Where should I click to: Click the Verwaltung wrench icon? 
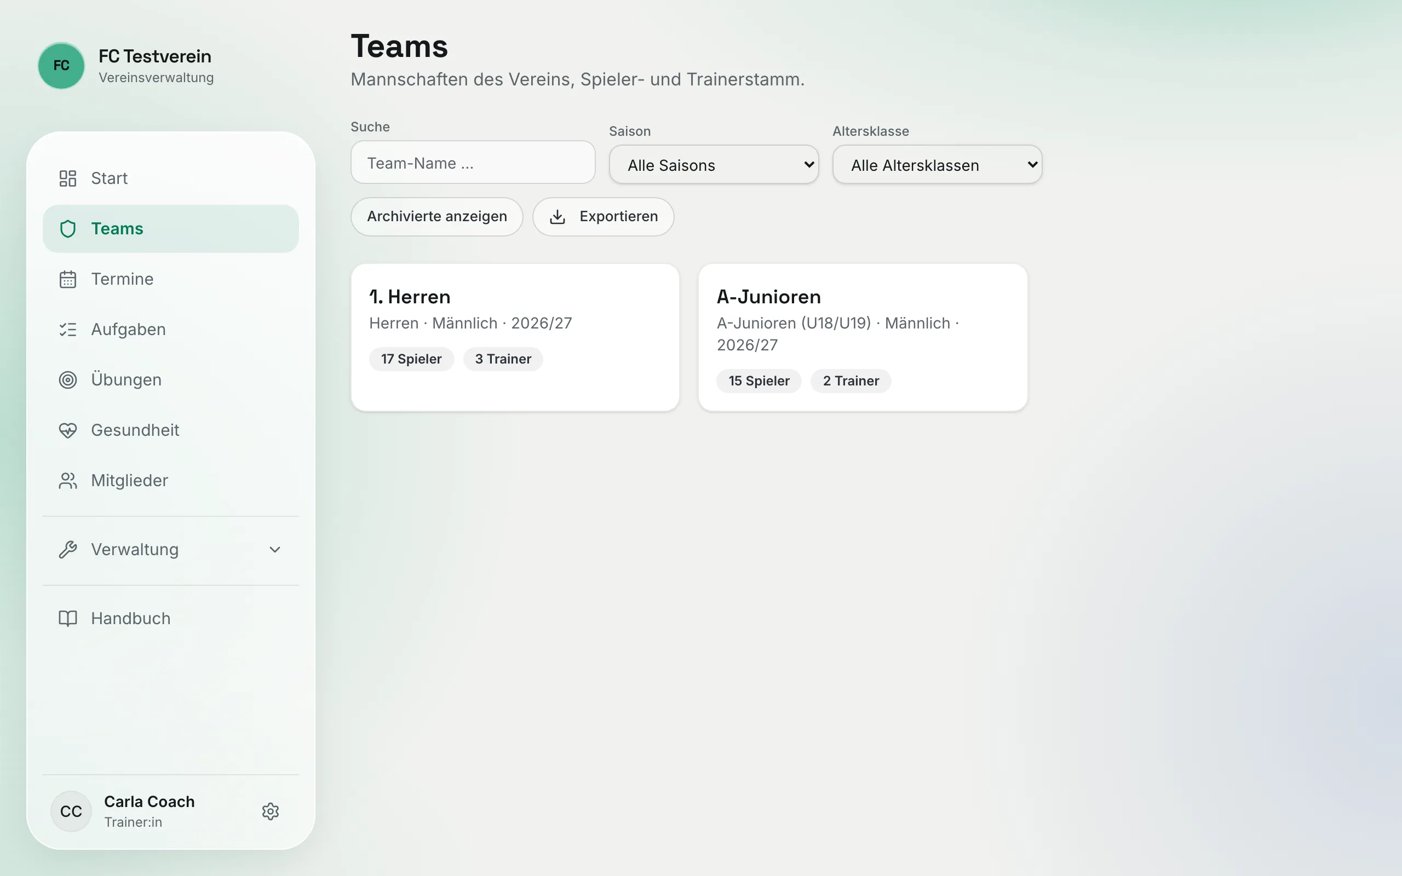(x=68, y=550)
